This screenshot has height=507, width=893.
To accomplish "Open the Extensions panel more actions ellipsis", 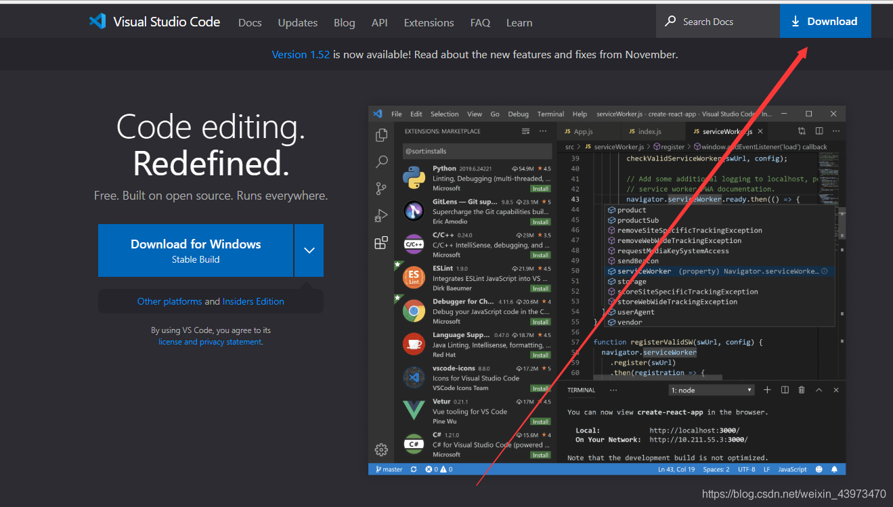I will click(x=543, y=131).
